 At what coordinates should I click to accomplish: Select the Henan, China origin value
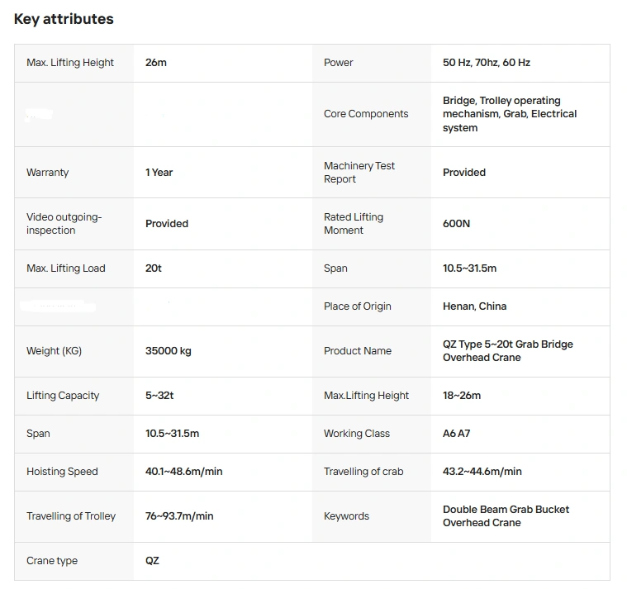[475, 306]
